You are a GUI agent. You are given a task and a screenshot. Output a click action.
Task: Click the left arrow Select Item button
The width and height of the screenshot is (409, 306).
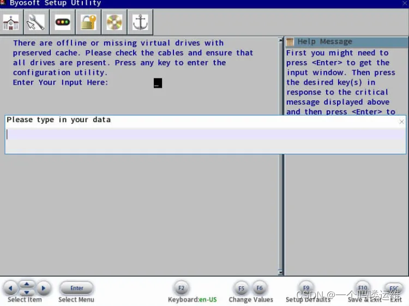[10, 288]
